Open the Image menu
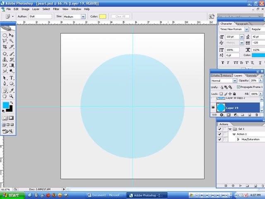The image size is (265, 199). click(25, 9)
